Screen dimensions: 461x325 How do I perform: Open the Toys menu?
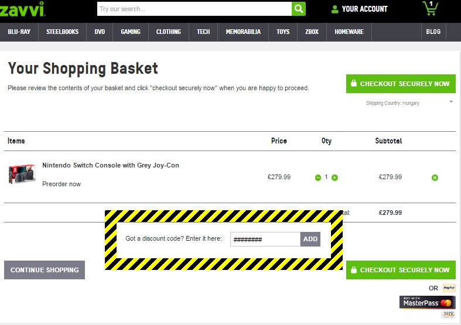pos(283,32)
